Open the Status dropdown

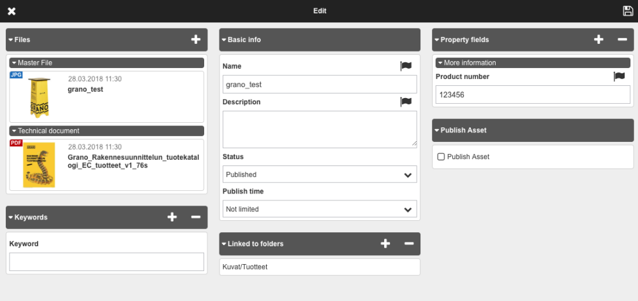[320, 174]
